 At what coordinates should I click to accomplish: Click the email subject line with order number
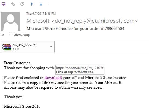[x=76, y=29]
